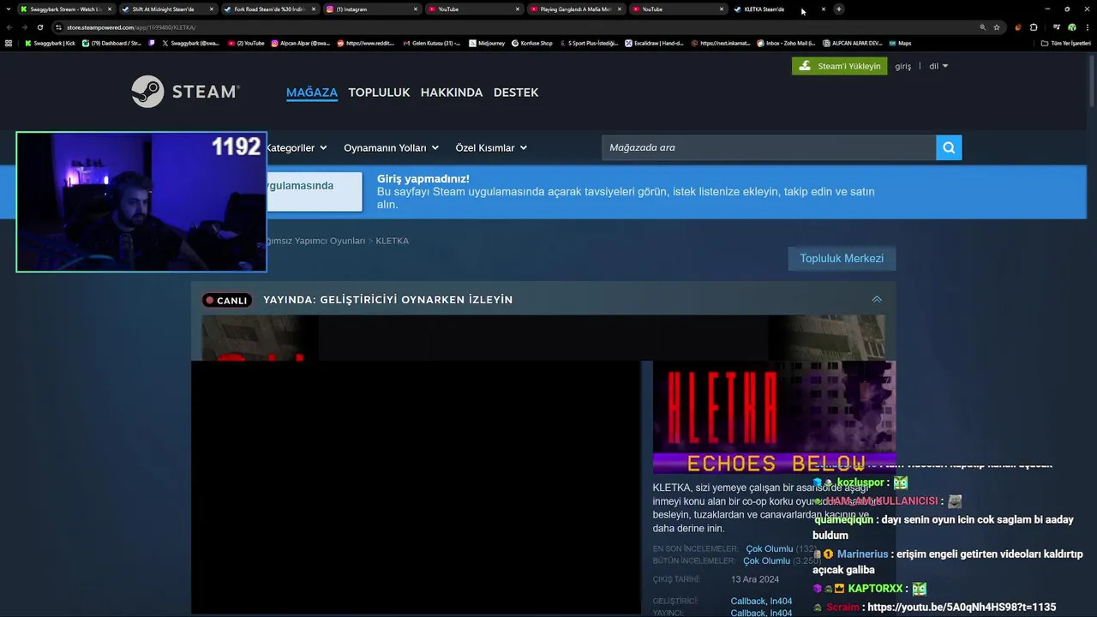This screenshot has width=1097, height=617.
Task: Click the Topluluk Merkezi button
Action: 842,258
